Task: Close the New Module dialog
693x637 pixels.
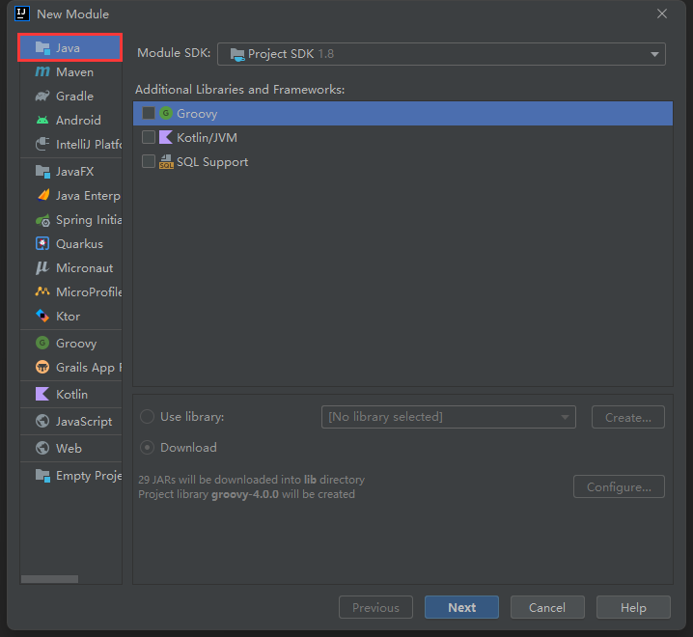Action: 661,14
